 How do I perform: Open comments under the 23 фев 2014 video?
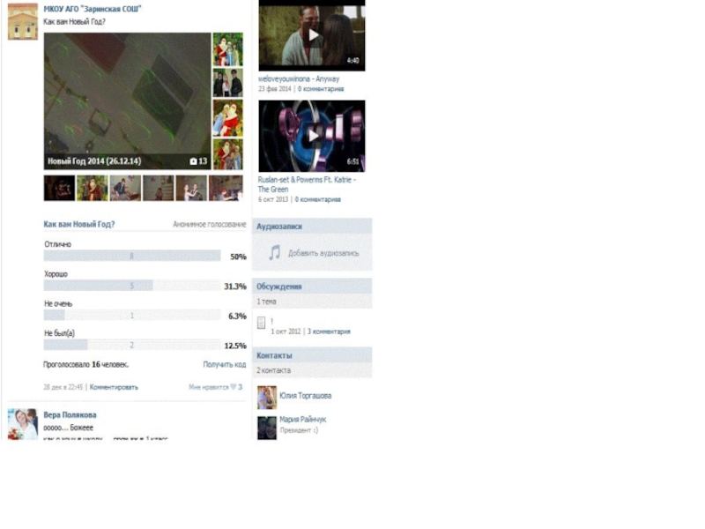[321, 89]
